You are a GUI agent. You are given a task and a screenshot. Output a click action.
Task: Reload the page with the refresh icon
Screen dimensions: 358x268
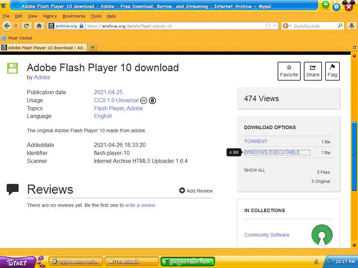point(26,26)
